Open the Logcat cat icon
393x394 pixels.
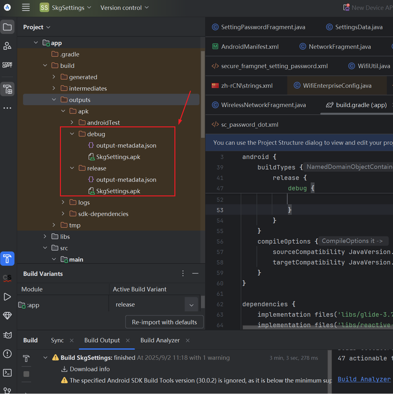(7, 335)
